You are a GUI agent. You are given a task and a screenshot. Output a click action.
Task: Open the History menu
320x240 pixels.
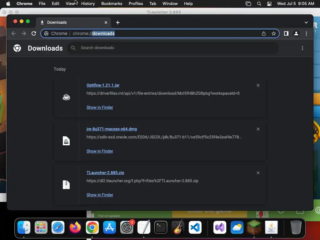coord(88,4)
